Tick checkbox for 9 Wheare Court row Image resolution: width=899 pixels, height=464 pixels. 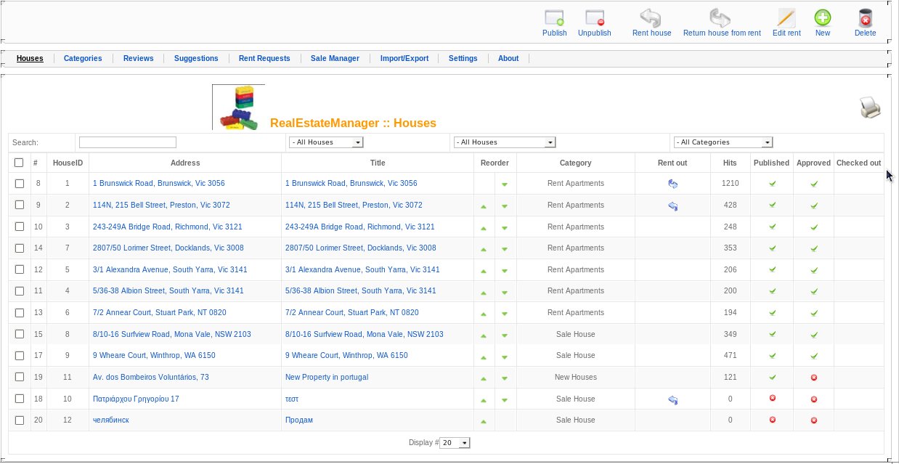tap(20, 356)
